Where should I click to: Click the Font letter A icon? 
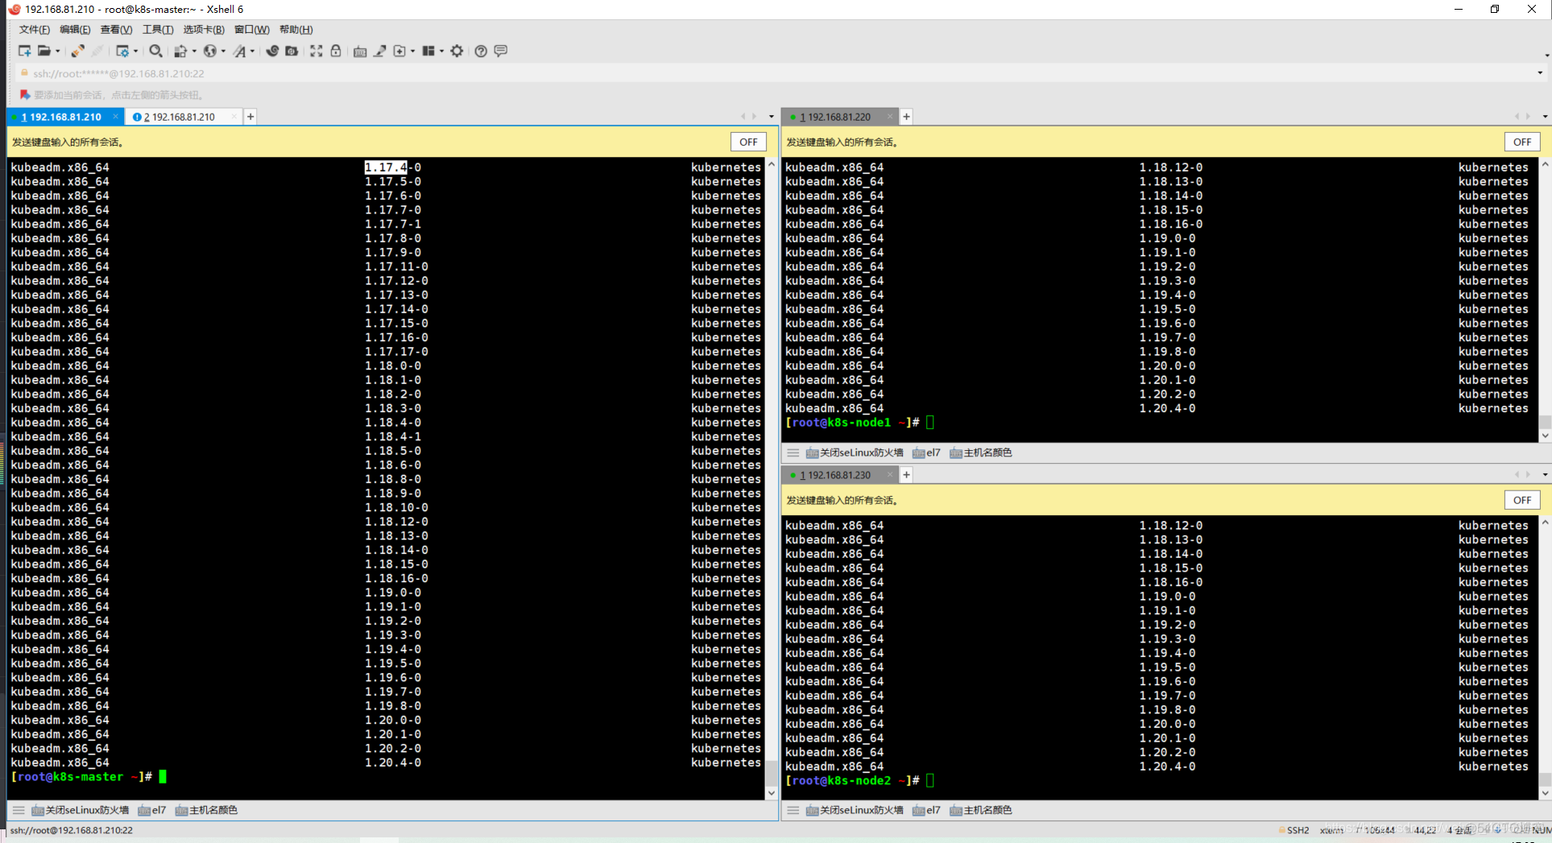click(239, 51)
